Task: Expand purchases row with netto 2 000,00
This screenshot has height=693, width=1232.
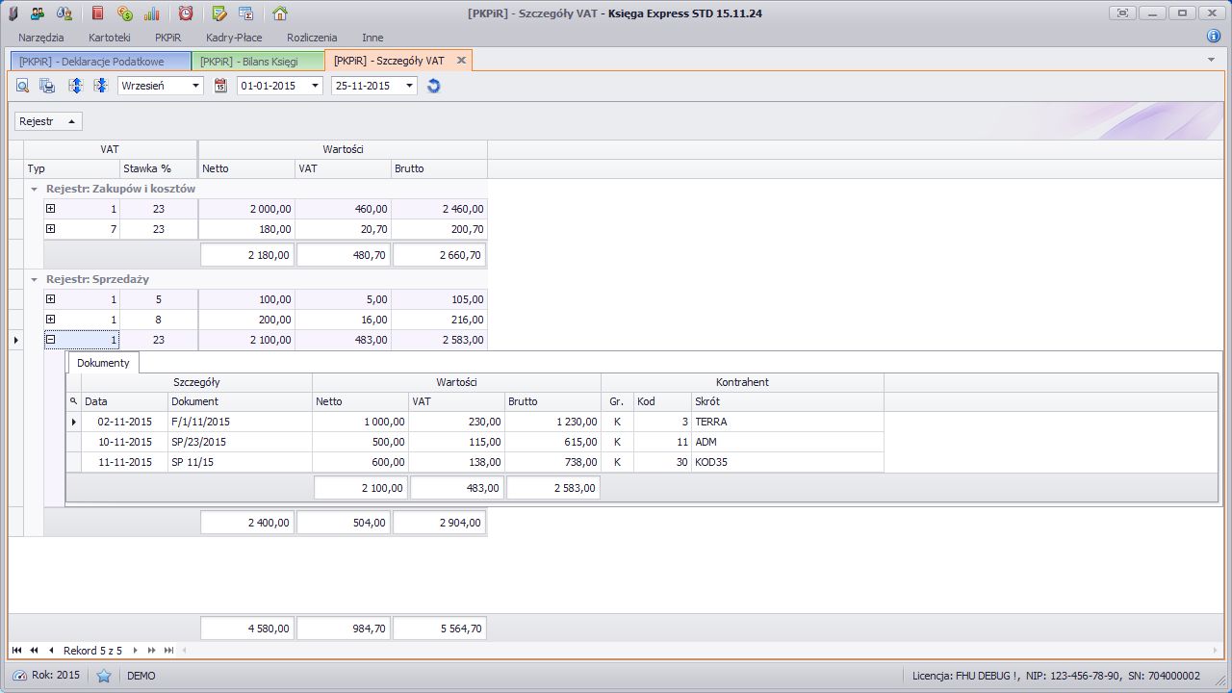Action: (51, 209)
